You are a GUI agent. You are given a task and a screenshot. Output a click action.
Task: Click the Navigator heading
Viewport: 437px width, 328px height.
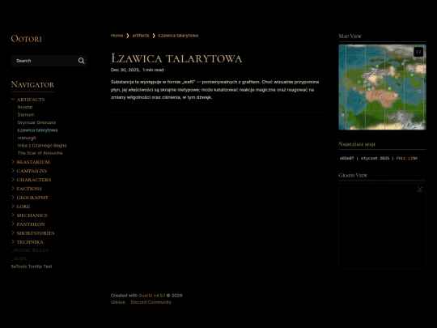click(32, 84)
